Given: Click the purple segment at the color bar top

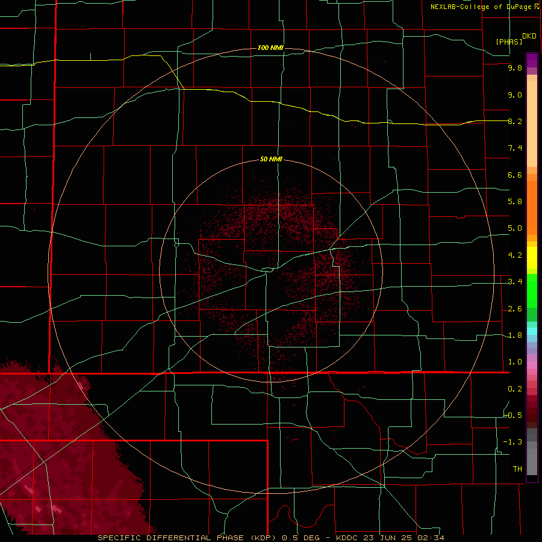Looking at the screenshot, I should coord(532,60).
